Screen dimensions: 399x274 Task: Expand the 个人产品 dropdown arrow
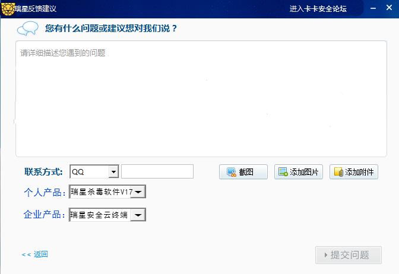tap(138, 192)
